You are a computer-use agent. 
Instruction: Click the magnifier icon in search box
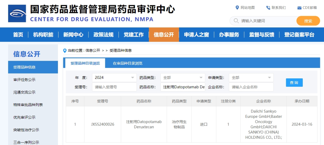(236, 21)
